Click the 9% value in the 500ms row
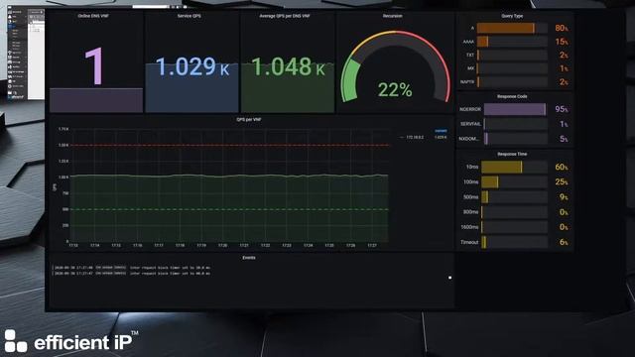Image resolution: width=635 pixels, height=357 pixels. click(x=564, y=197)
